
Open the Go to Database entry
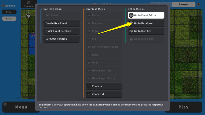(x=146, y=23)
